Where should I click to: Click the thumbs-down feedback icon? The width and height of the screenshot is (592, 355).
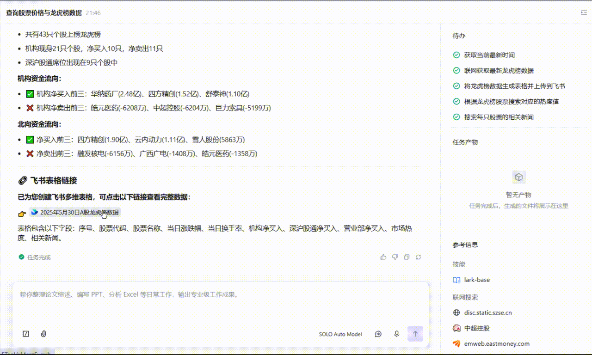(x=395, y=257)
